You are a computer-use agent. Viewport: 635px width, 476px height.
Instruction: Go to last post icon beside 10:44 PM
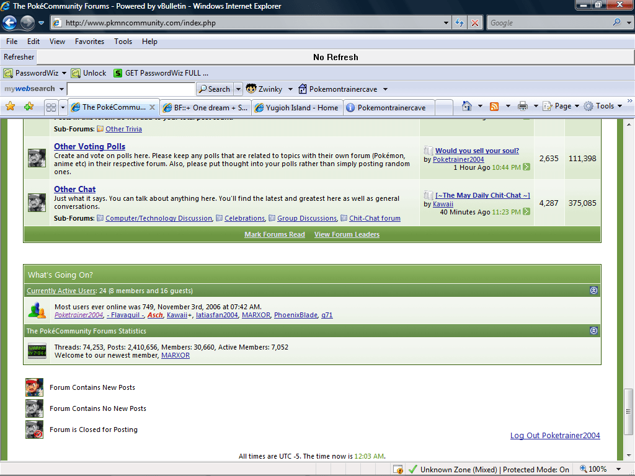click(x=526, y=167)
